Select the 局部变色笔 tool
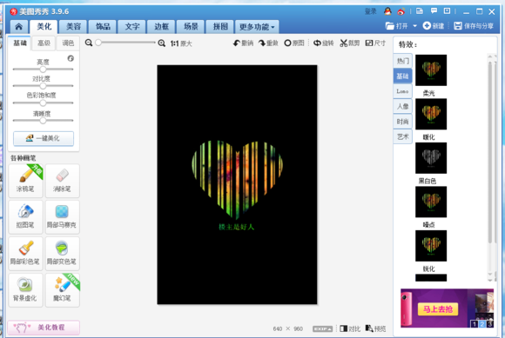Screen dimensions: 505x338 coord(62,254)
